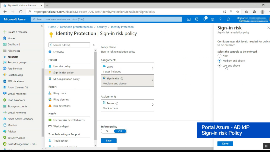Image resolution: width=270 pixels, height=152 pixels.
Task: Select the Low and above radio button
Action: pos(219,66)
